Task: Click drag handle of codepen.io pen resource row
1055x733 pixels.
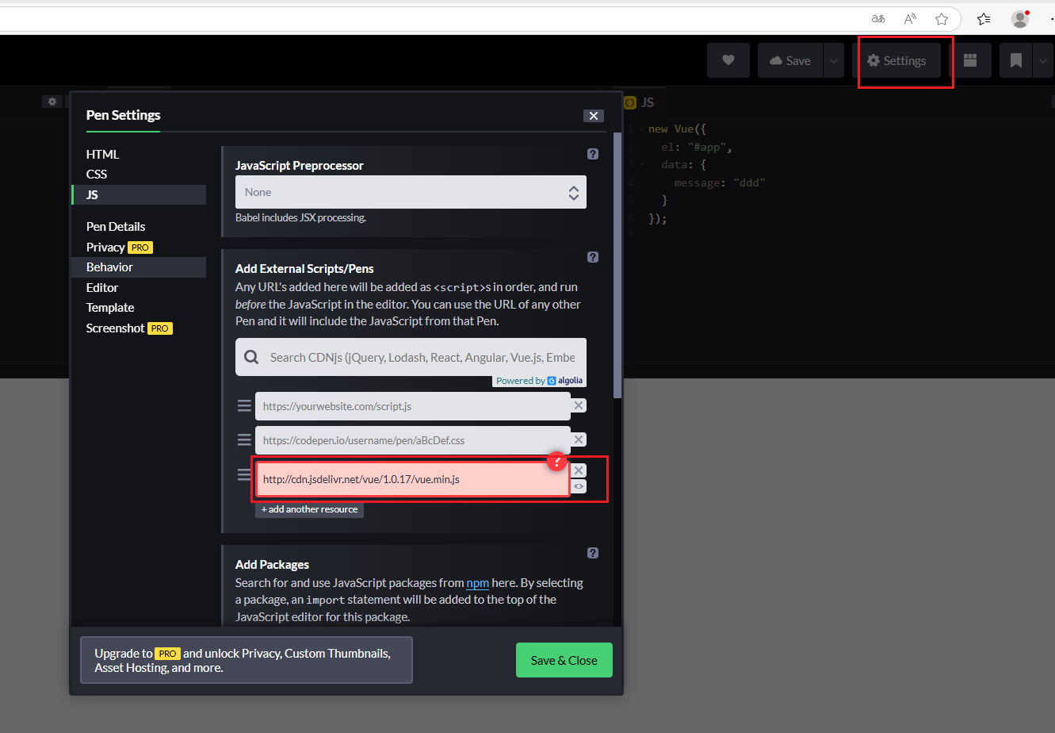Action: 245,440
